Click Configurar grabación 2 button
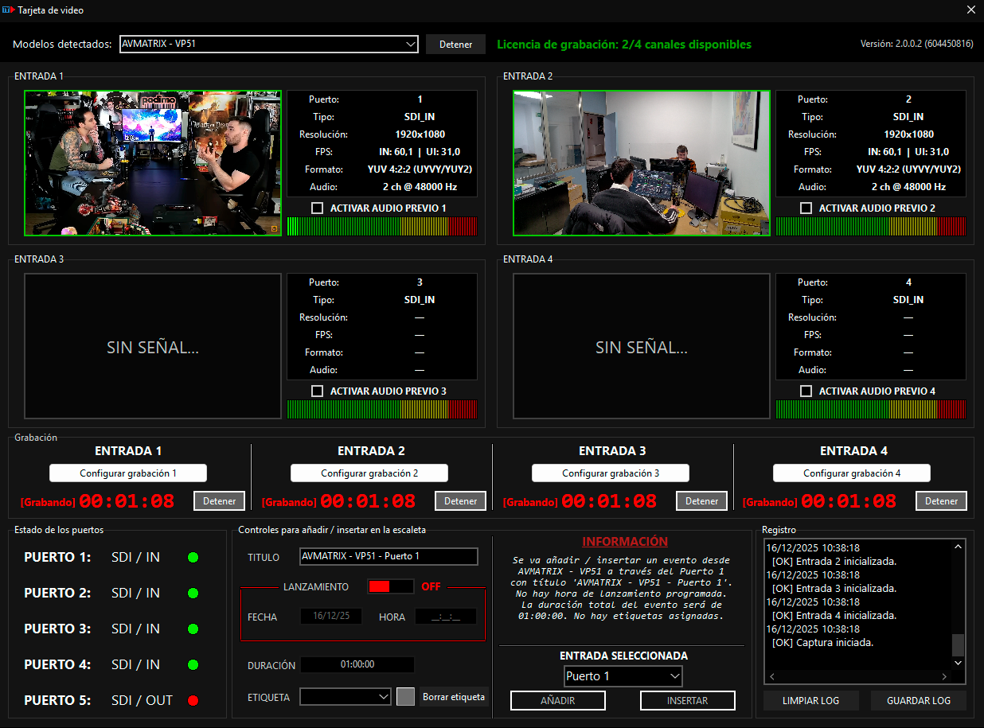The height and width of the screenshot is (728, 984). (x=369, y=473)
